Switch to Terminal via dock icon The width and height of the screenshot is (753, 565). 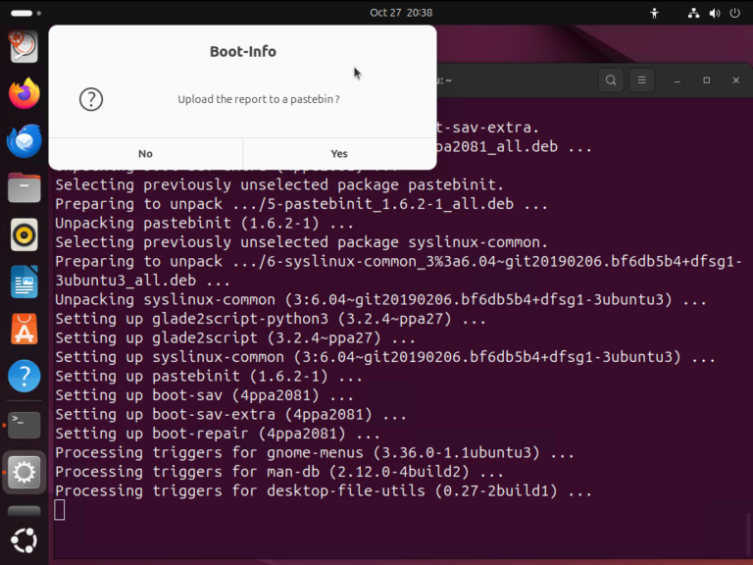(x=25, y=424)
